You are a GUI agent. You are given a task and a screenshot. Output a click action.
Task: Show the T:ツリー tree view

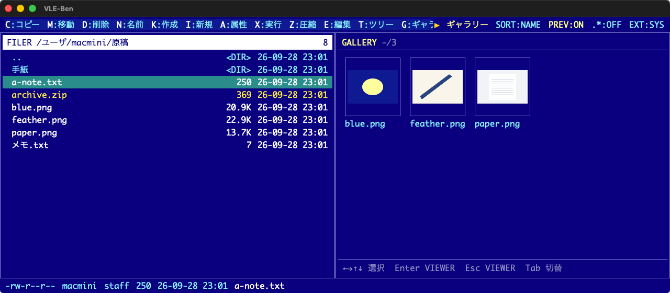point(376,25)
